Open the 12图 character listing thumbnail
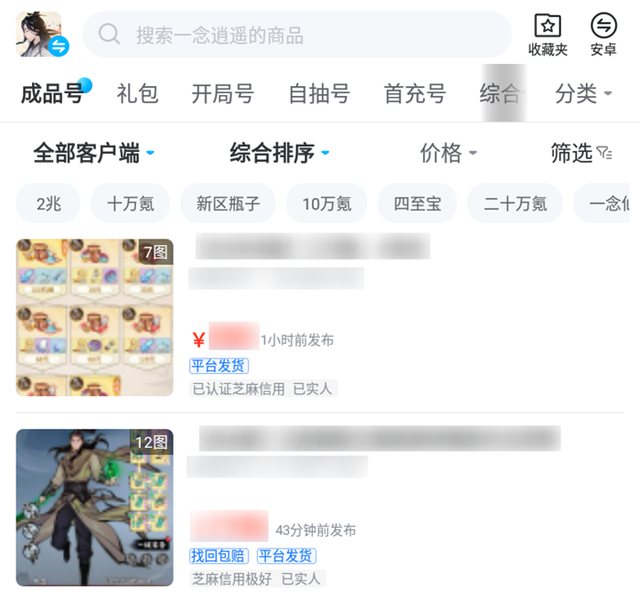This screenshot has width=640, height=597. (95, 507)
